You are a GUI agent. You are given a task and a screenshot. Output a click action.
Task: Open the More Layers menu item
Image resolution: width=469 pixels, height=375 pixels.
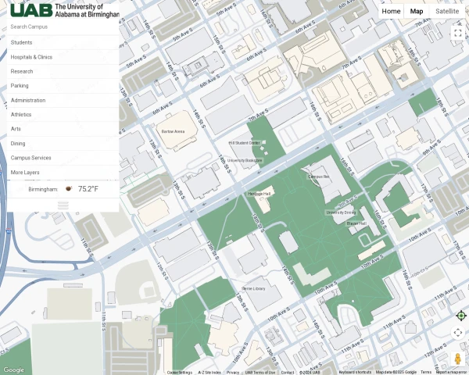click(x=63, y=173)
